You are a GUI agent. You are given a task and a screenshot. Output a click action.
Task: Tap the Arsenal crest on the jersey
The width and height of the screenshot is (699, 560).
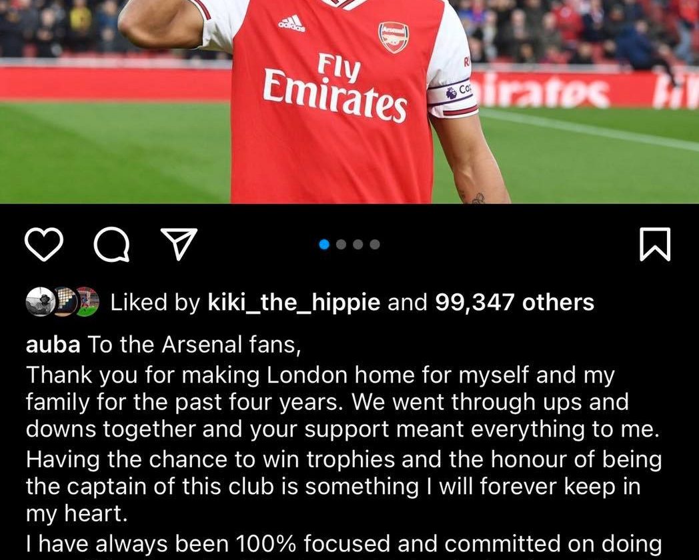click(x=394, y=37)
